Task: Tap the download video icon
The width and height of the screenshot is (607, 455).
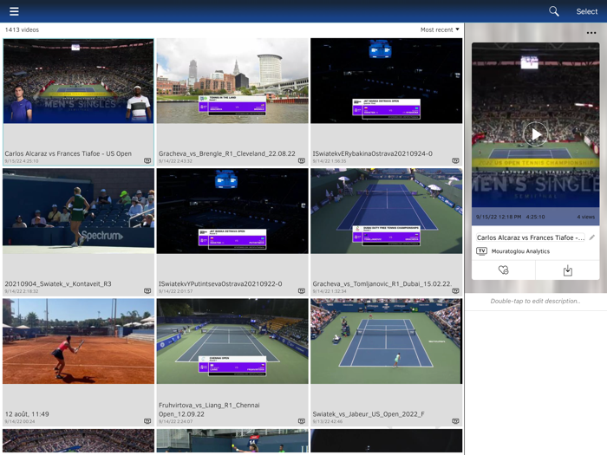Action: [567, 270]
